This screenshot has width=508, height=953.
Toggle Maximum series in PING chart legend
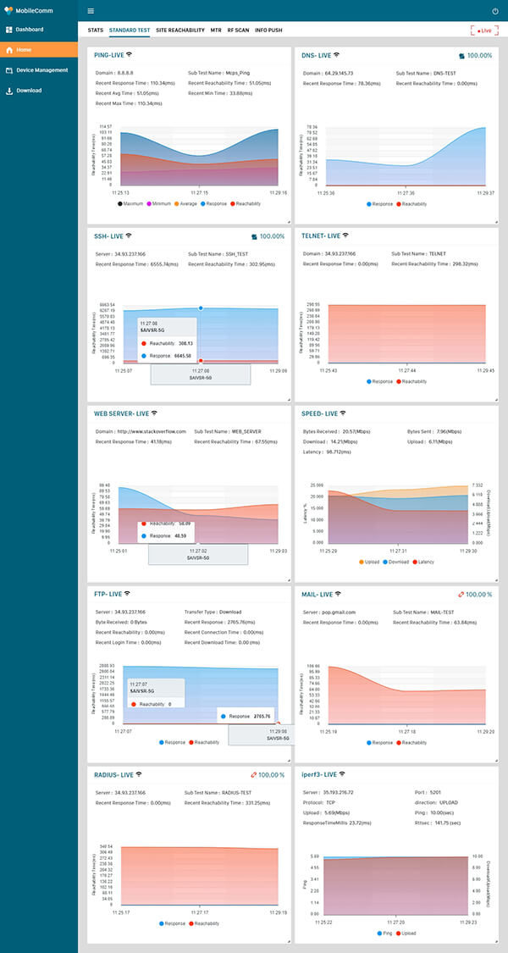[x=119, y=204]
